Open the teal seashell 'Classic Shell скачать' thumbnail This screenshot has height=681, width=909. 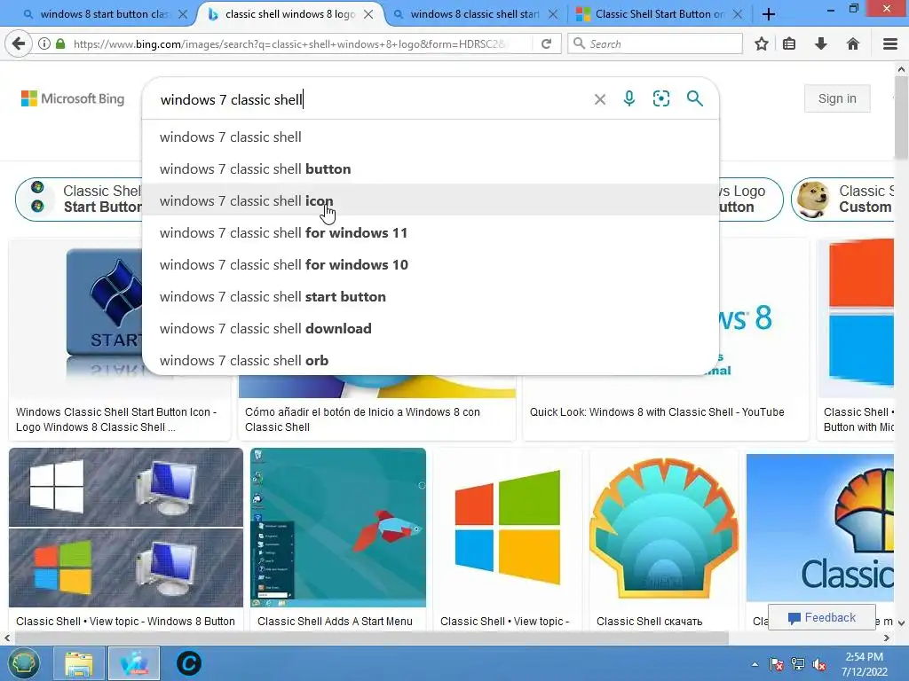(664, 528)
